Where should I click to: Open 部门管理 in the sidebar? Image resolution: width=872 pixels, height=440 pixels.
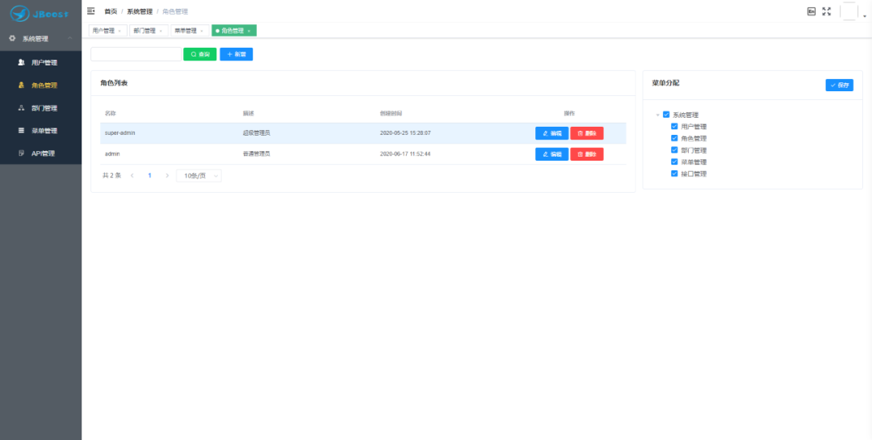(x=40, y=108)
